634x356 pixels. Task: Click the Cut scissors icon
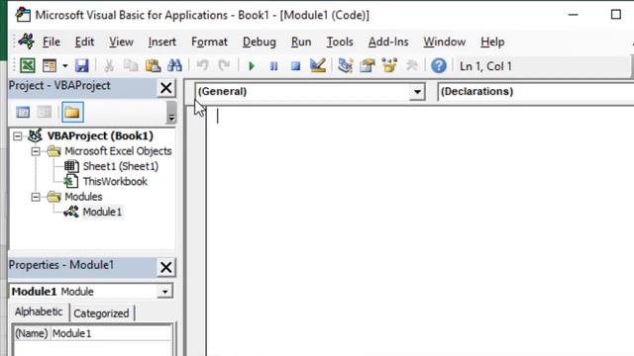[109, 65]
